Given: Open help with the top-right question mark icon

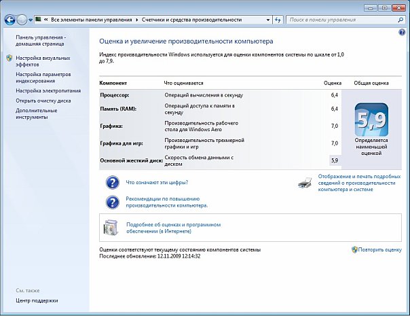Looking at the screenshot, I should pos(403,33).
